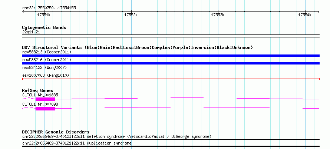The image size is (330, 149).
Task: Click the RefSeq Genes track title
Action: 38,91
